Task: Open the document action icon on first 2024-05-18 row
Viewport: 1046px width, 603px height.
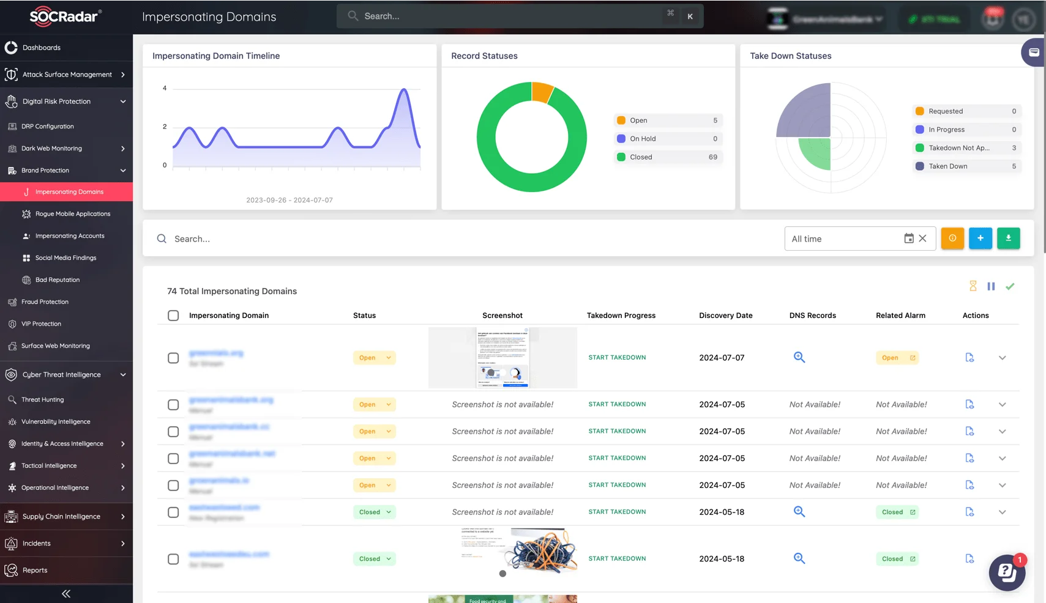Action: tap(969, 512)
